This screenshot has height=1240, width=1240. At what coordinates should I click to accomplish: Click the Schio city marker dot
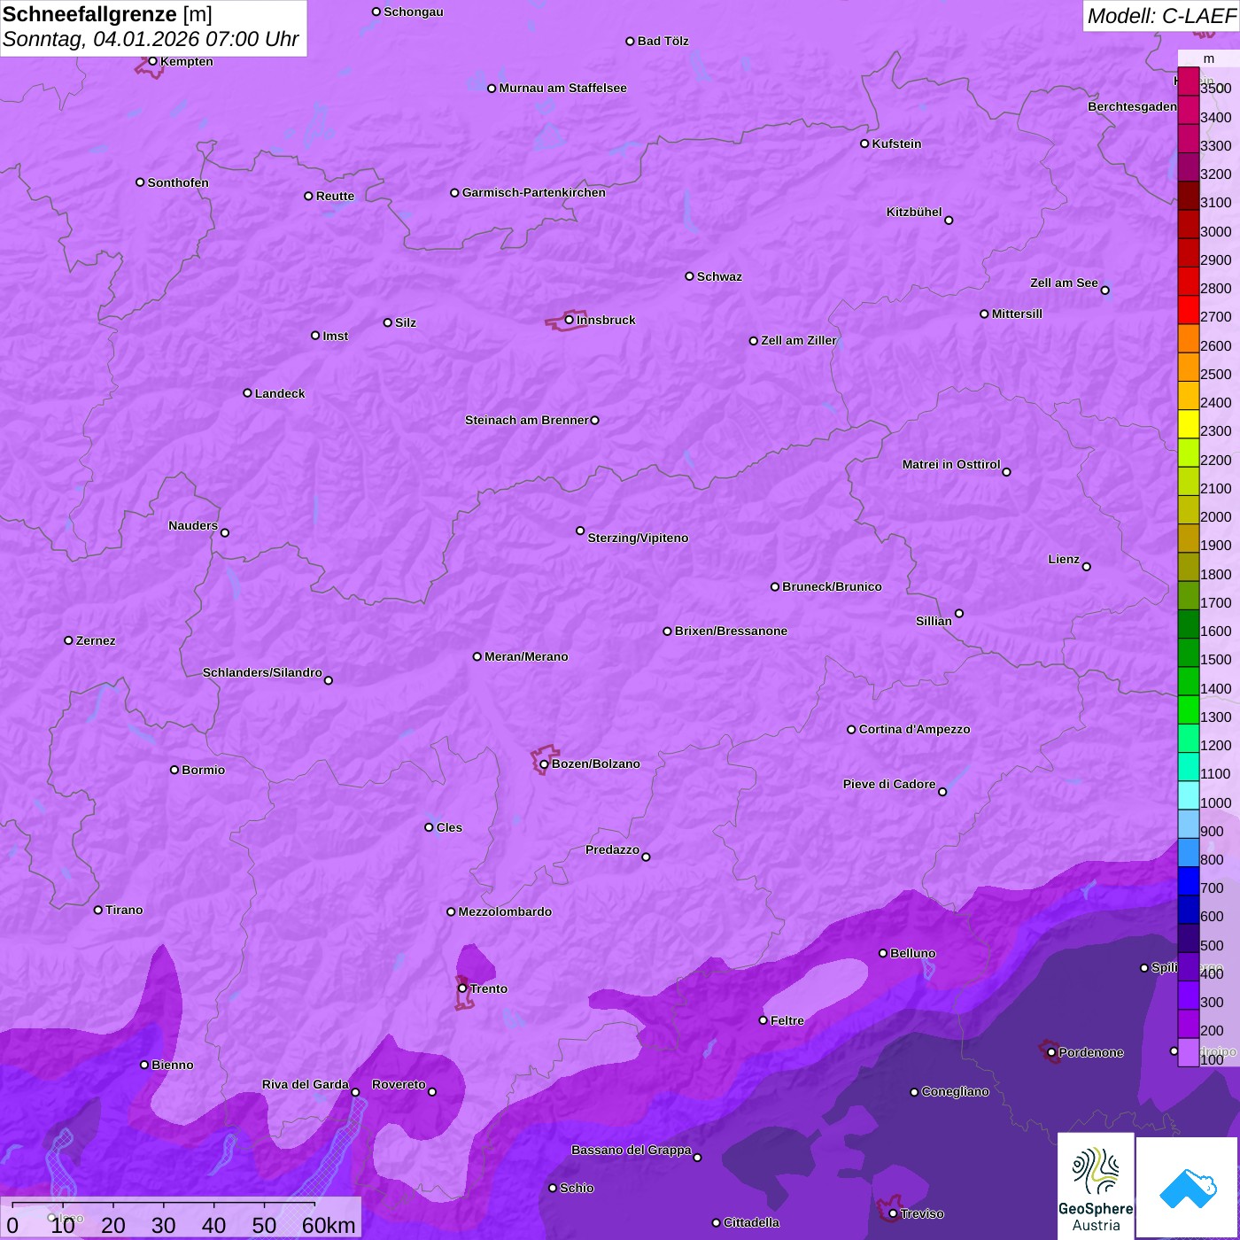point(553,1188)
